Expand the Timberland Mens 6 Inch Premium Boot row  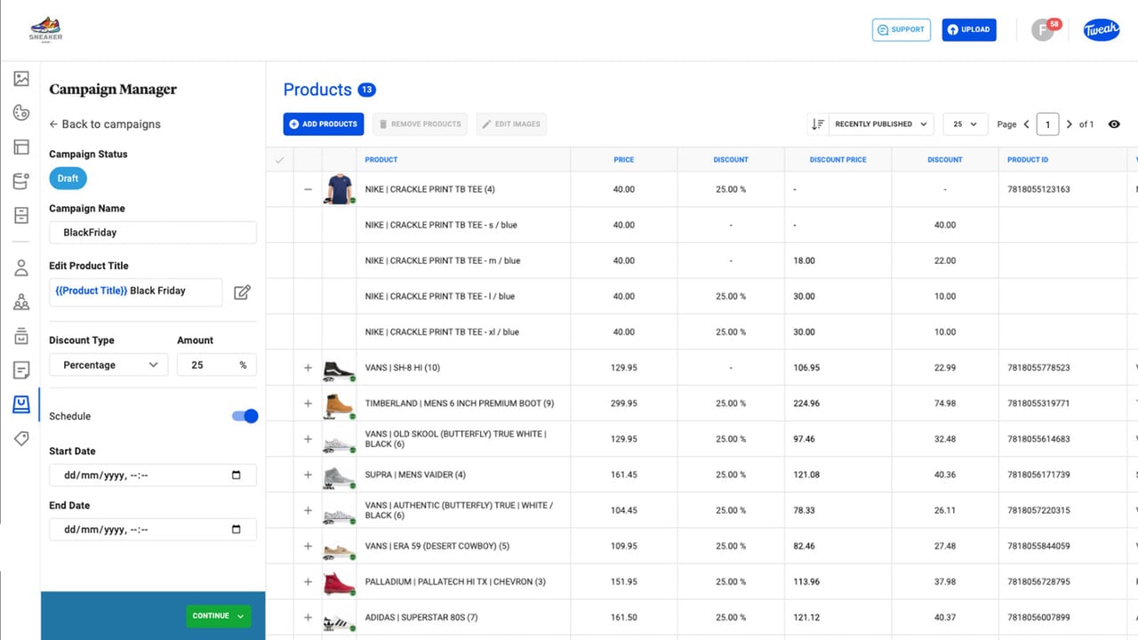pos(308,404)
